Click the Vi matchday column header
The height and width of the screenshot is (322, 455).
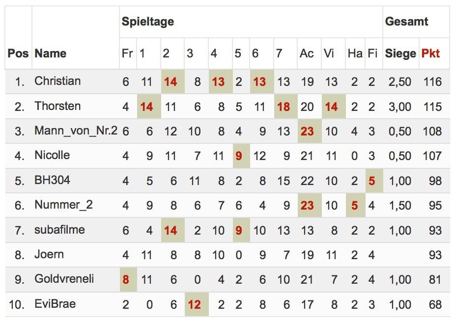coord(329,54)
